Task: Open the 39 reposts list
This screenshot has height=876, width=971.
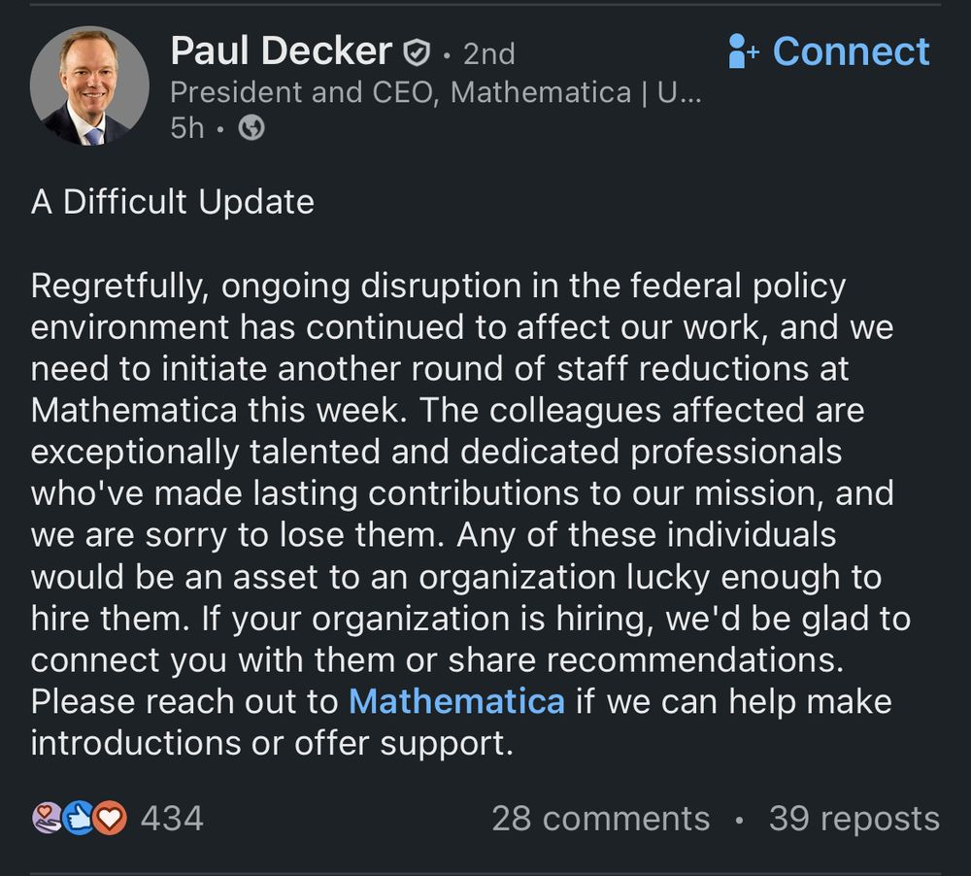Action: pyautogui.click(x=854, y=819)
